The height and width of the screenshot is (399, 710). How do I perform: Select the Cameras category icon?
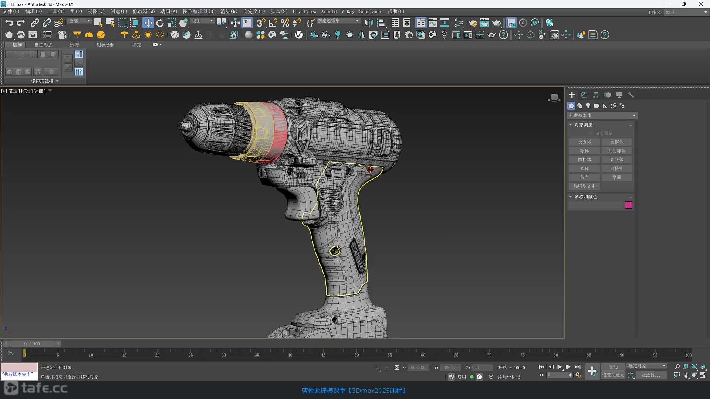pos(596,106)
